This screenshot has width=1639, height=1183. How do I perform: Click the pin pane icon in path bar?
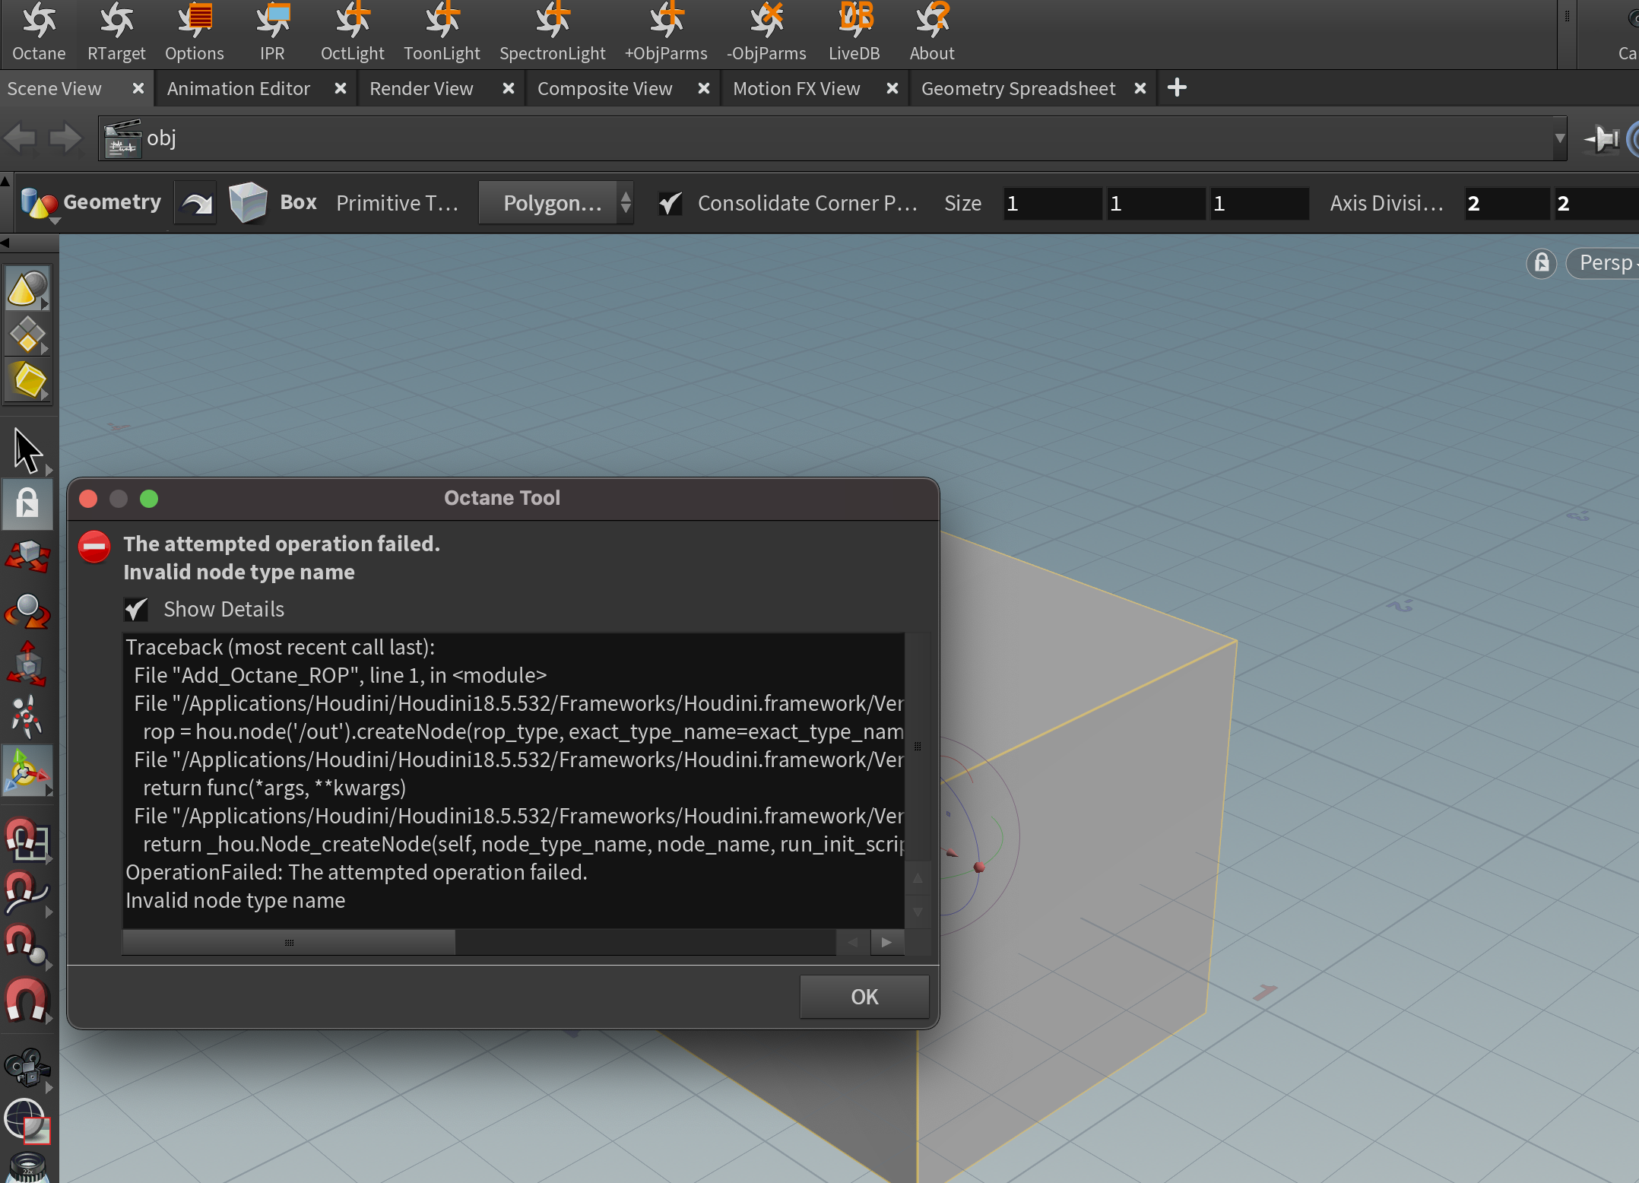tap(1603, 139)
